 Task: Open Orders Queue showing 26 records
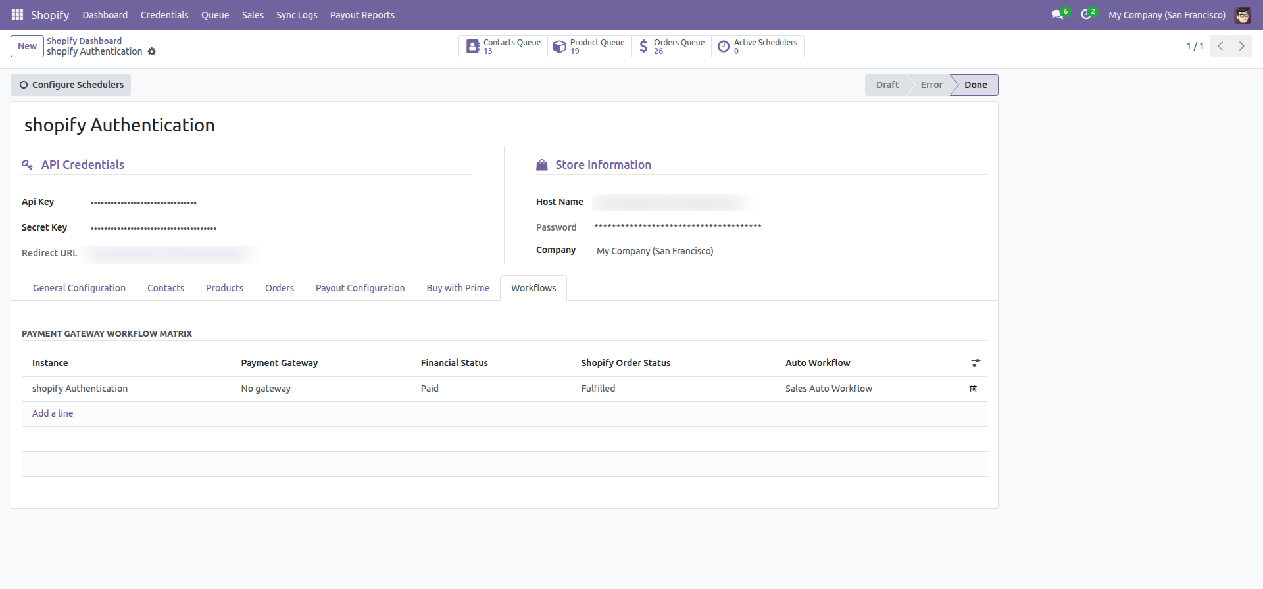(x=672, y=47)
